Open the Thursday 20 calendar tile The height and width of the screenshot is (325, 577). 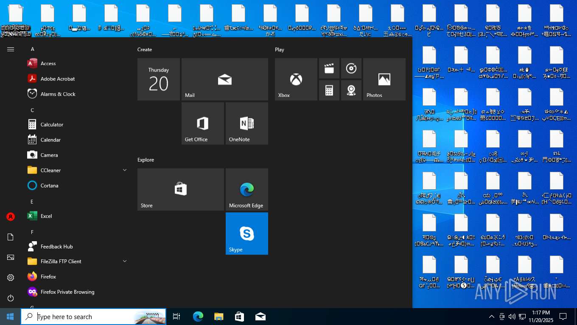tap(159, 79)
